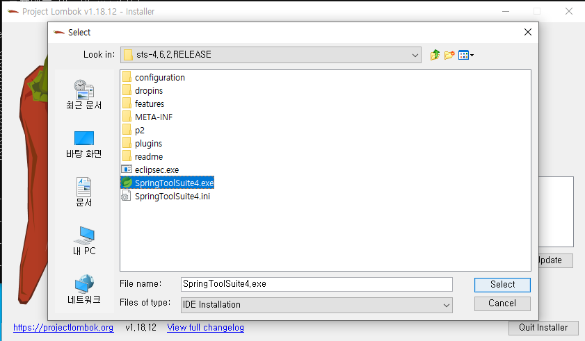Open the Network shortcut (네트워크)
Screen dimensions: 585x341
point(83,290)
